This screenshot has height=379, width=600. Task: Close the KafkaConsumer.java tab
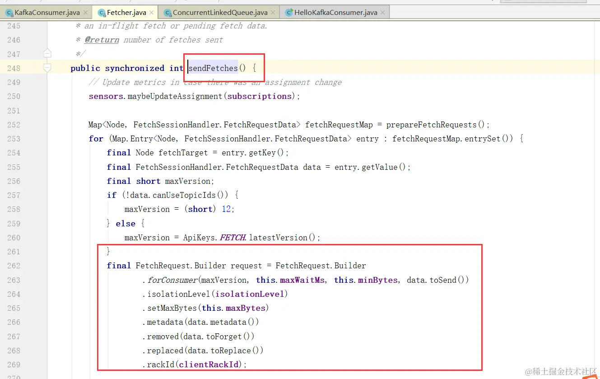[x=85, y=13]
